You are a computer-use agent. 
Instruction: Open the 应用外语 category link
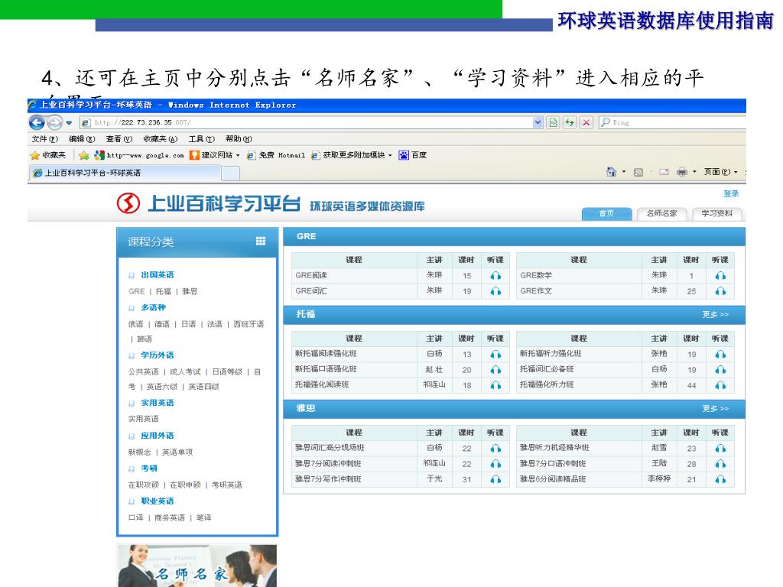pos(158,435)
